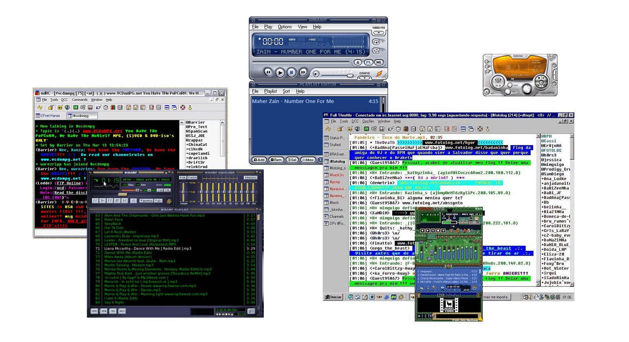629x342 pixels.
Task: Click the tile windows icon in Full Throttle
Action: (463, 129)
